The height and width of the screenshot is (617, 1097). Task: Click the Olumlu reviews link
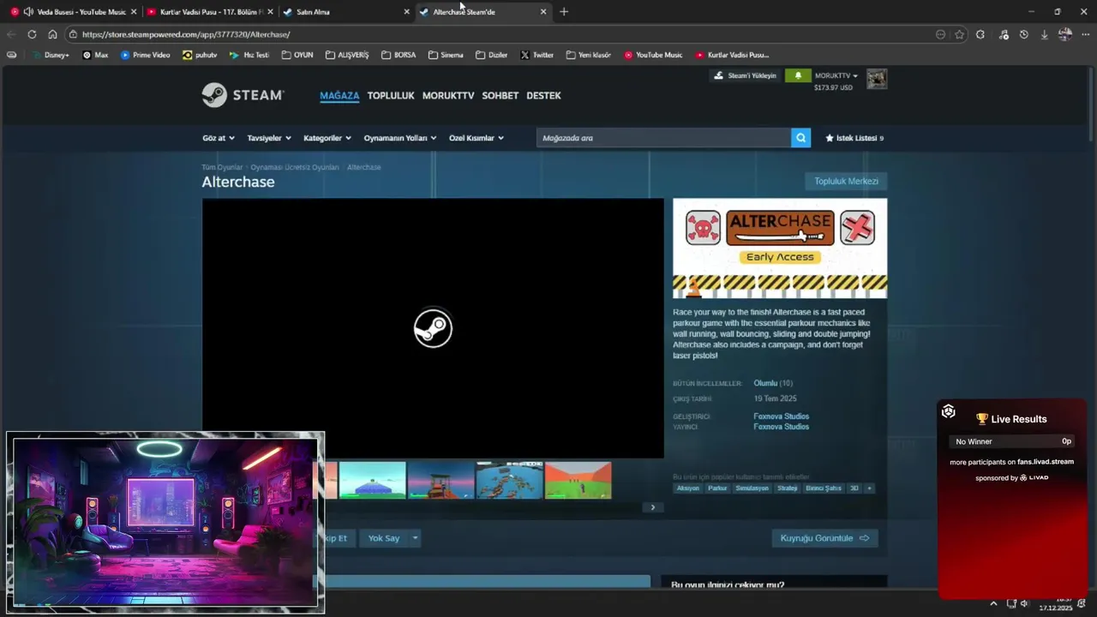[x=765, y=383]
